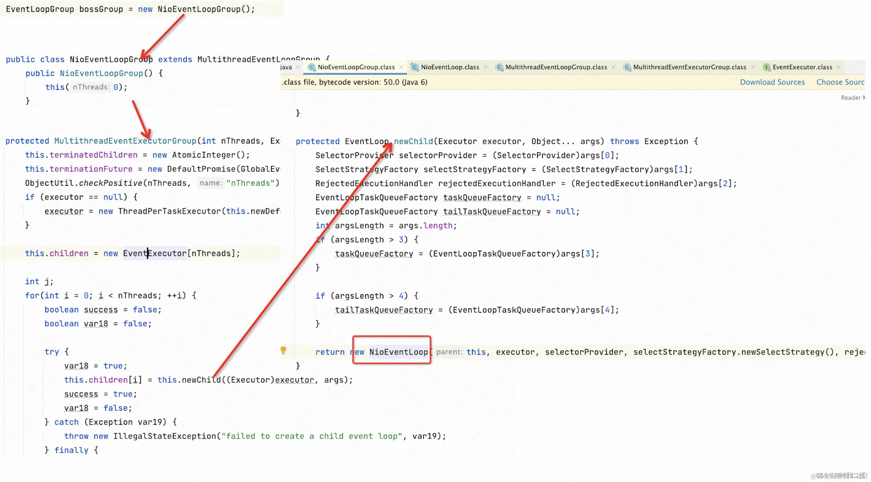Click the EventExecutor.class interface icon
Image resolution: width=871 pixels, height=482 pixels.
click(766, 67)
